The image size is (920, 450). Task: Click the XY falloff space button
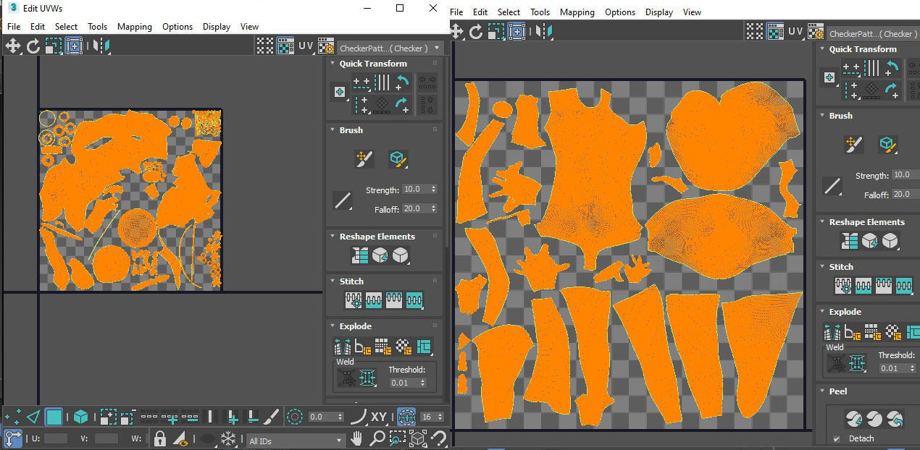pyautogui.click(x=379, y=417)
